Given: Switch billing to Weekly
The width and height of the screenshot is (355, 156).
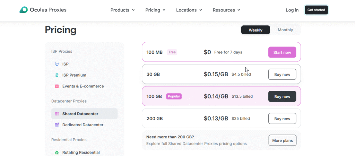Looking at the screenshot, I should (x=255, y=30).
